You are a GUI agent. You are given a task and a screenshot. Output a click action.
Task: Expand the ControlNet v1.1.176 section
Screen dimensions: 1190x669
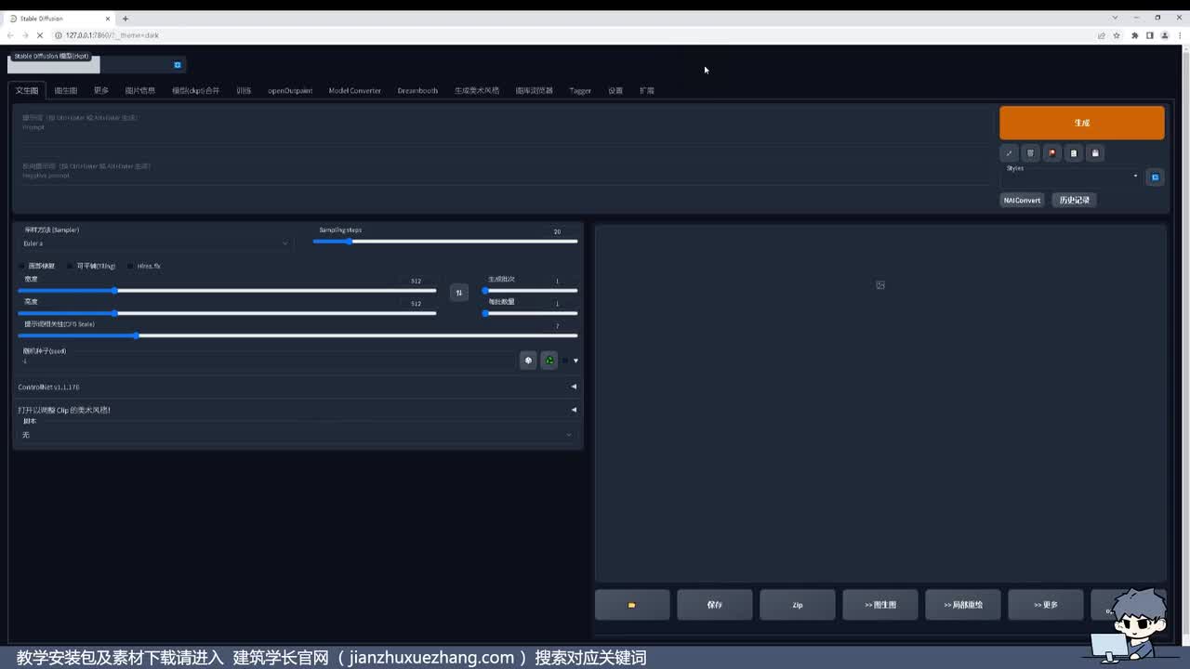(296, 387)
